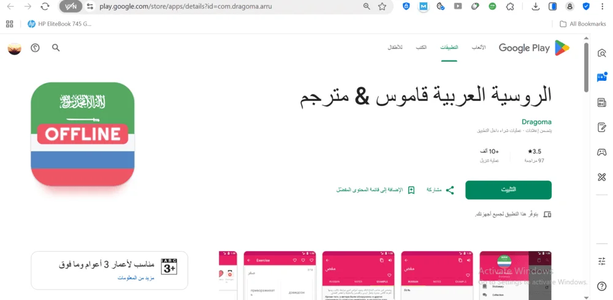The height and width of the screenshot is (300, 613).
Task: Add the app to wishlist bookmark button
Action: tap(375, 190)
